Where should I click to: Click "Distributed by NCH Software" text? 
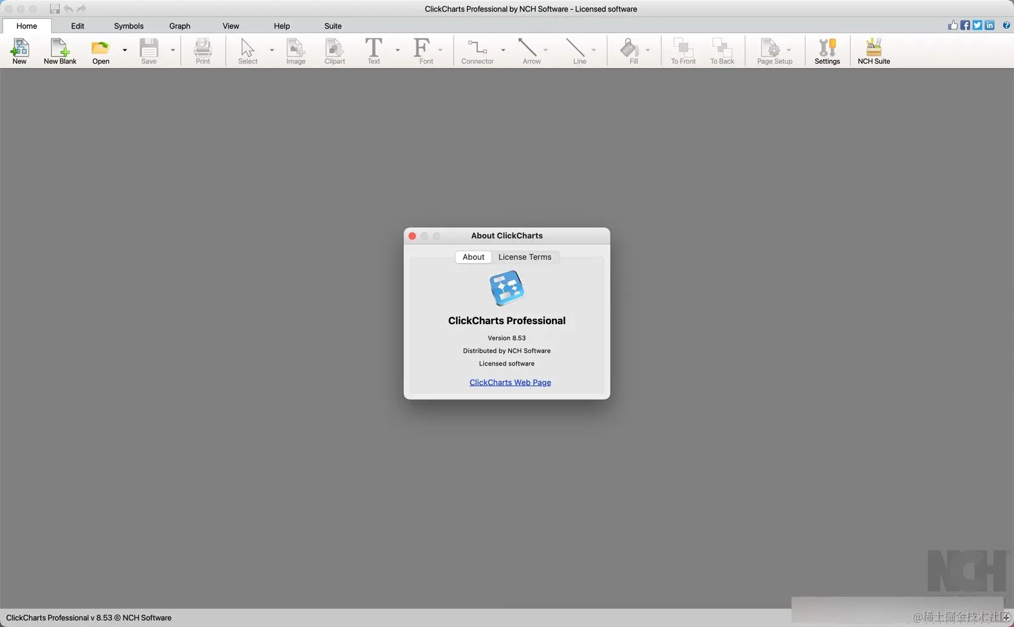(x=506, y=351)
